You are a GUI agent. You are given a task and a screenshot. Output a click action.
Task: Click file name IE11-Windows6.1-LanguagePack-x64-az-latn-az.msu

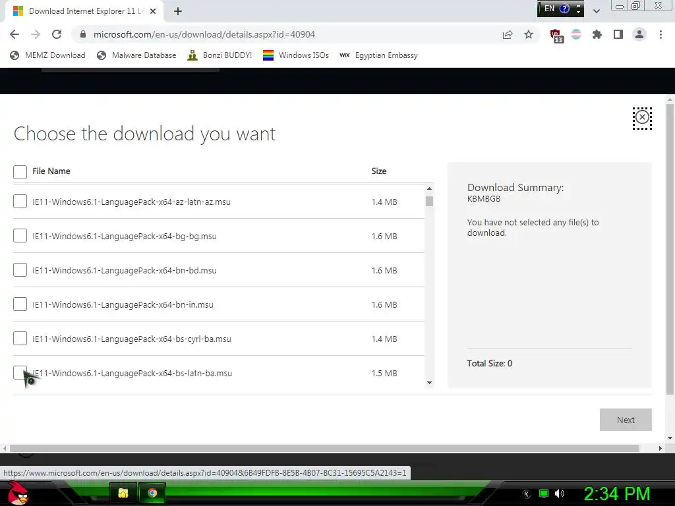click(132, 202)
